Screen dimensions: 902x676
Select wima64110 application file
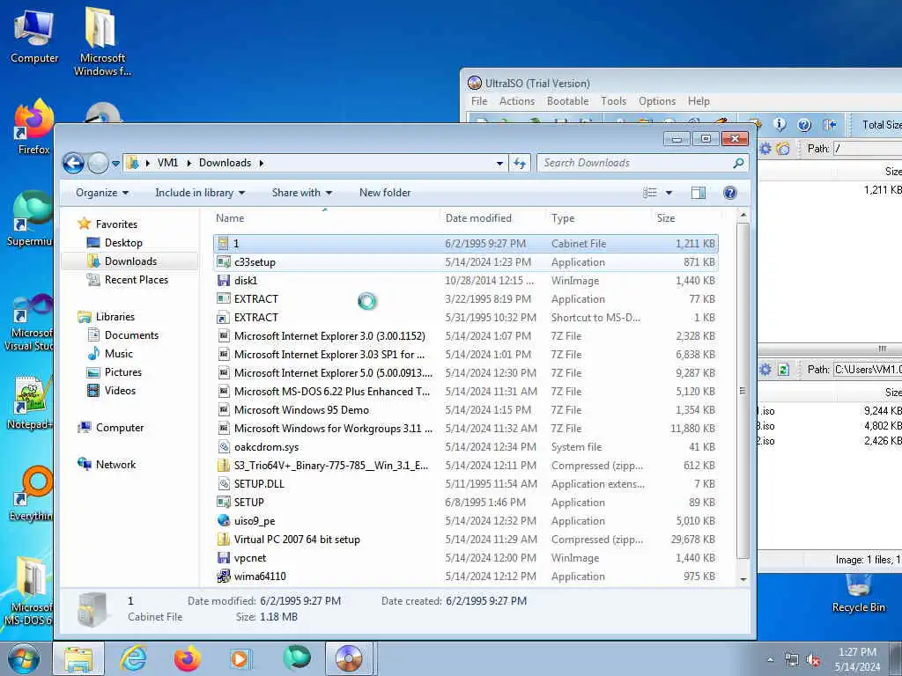pyautogui.click(x=465, y=577)
